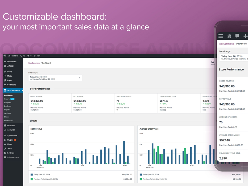248x186 pixels.
Task: Open Comments in the sidebar
Action: tap(12, 85)
